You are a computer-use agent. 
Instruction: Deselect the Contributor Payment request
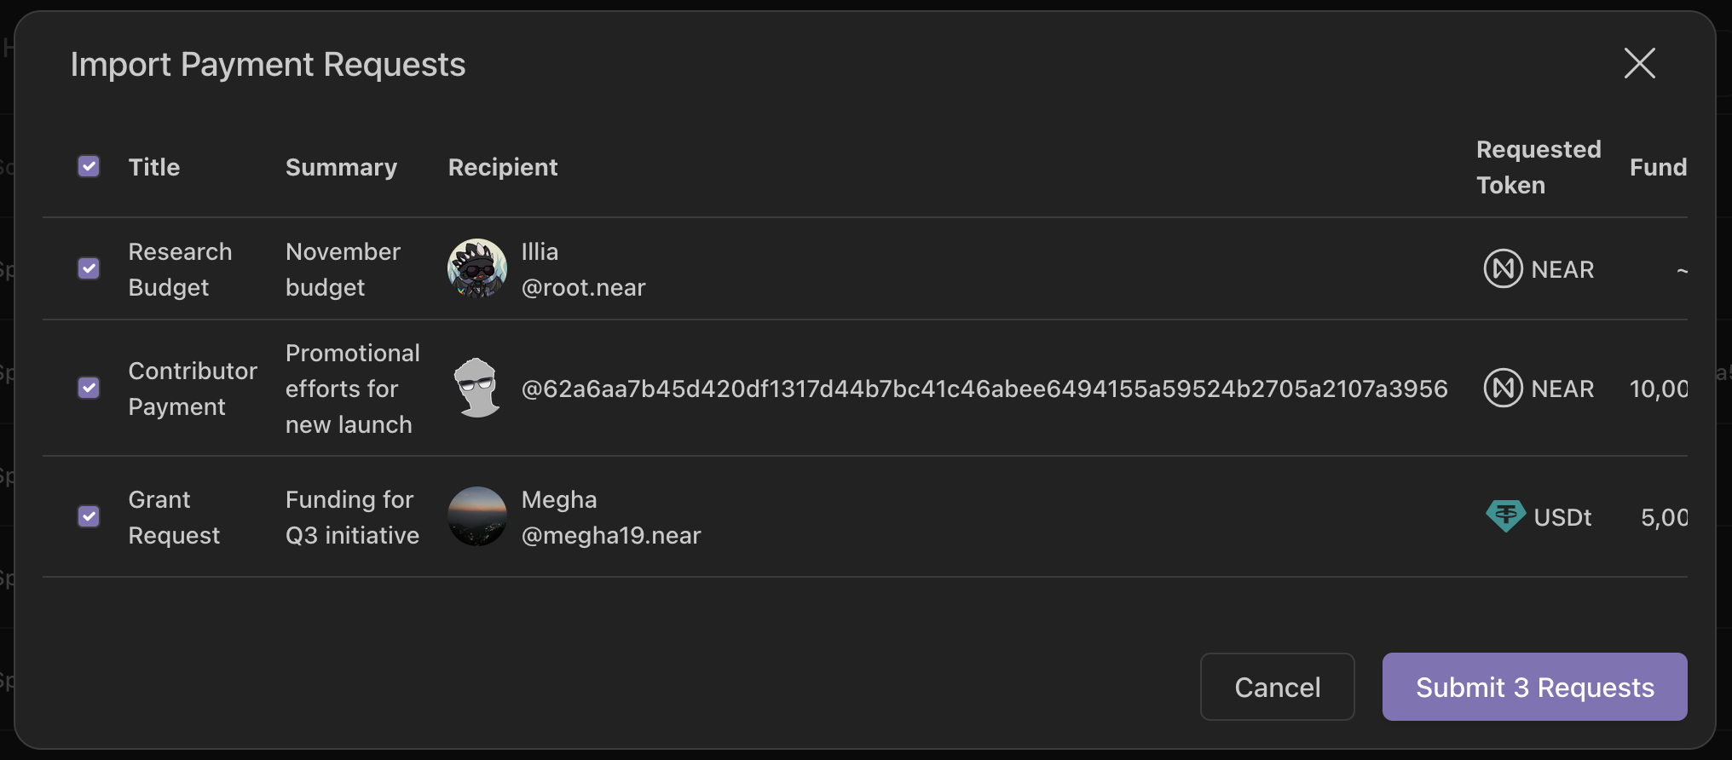(89, 388)
